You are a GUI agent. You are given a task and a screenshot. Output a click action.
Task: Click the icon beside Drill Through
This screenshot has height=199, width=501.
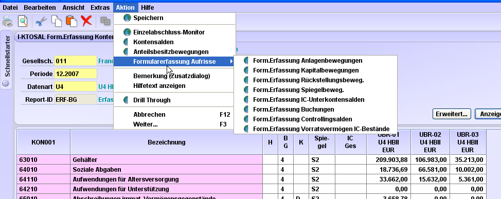[x=126, y=100]
